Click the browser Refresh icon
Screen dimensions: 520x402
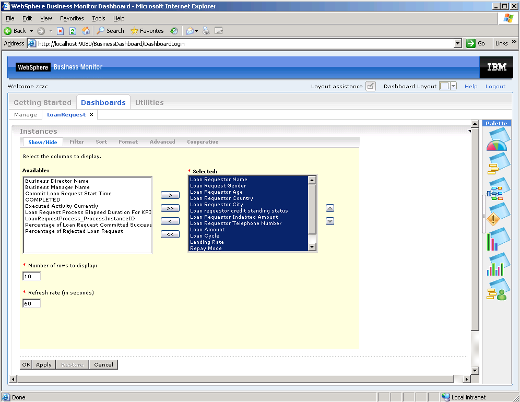tap(73, 31)
